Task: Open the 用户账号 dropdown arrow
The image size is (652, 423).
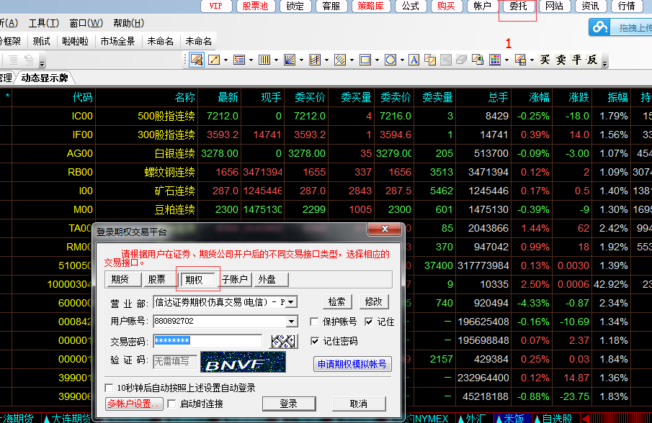Action: (x=292, y=322)
